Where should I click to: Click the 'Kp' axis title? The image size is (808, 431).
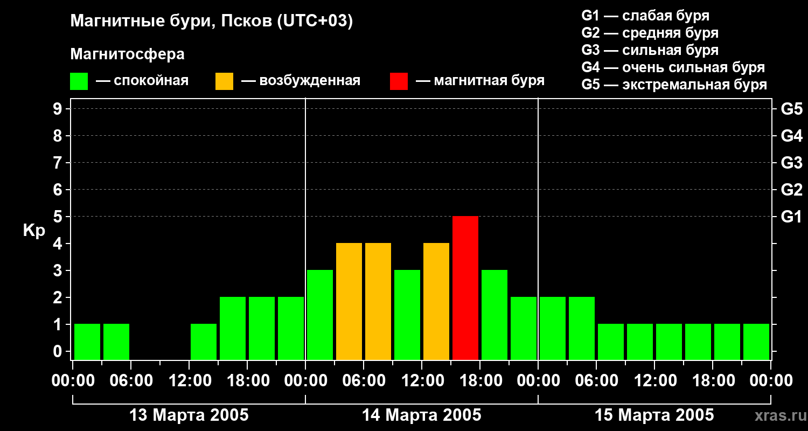pyautogui.click(x=34, y=231)
